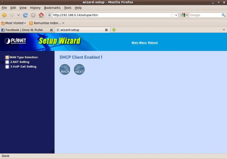Click the round NEXT hand icon

(79, 69)
